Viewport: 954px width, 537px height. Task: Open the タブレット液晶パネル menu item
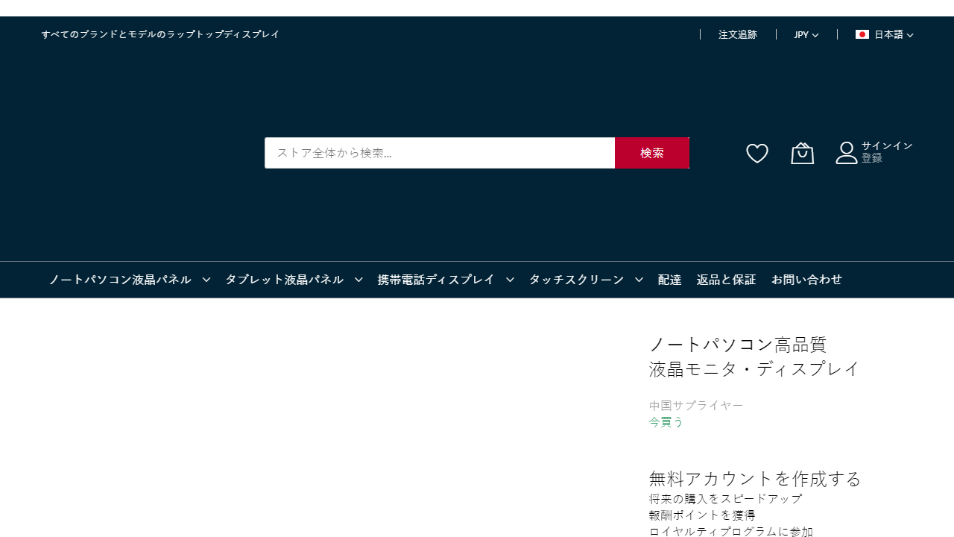point(284,280)
